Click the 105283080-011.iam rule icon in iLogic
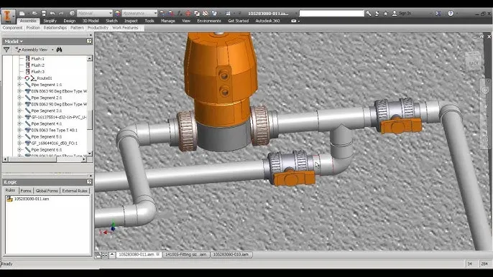 click(9, 199)
